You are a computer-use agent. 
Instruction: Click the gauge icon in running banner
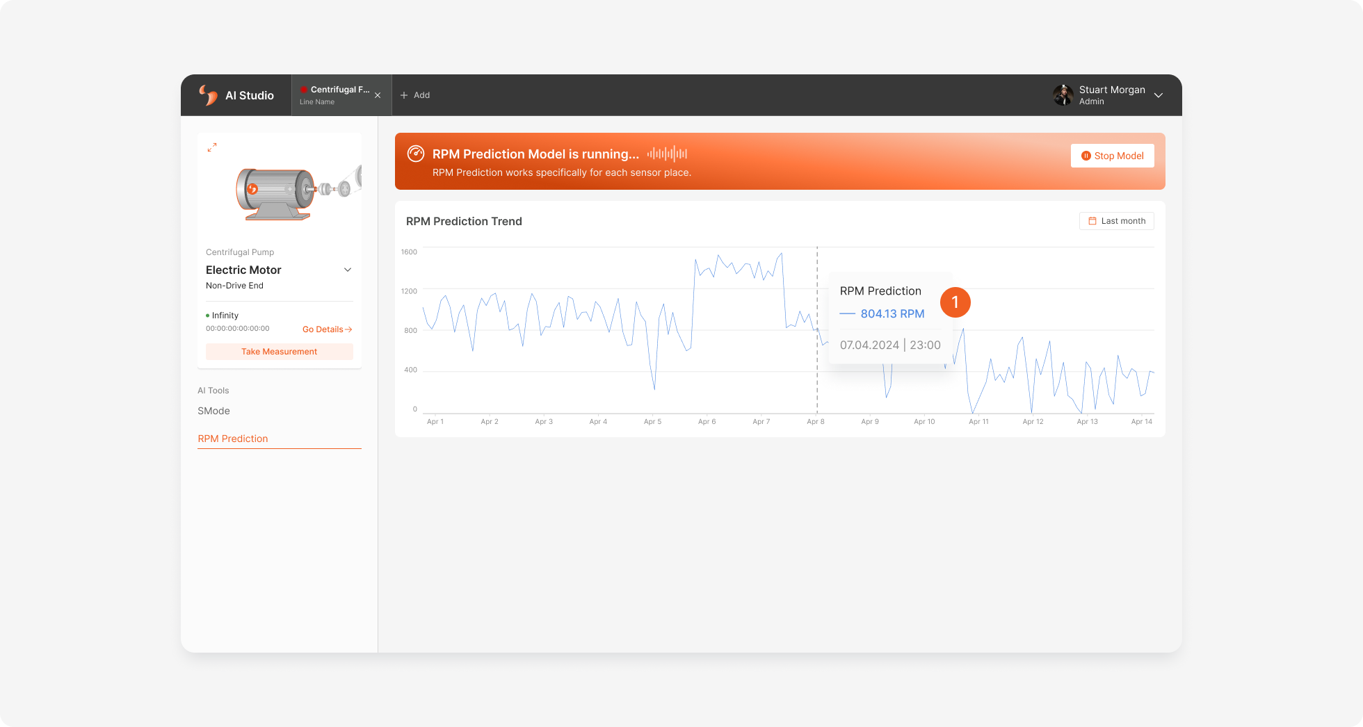[416, 154]
